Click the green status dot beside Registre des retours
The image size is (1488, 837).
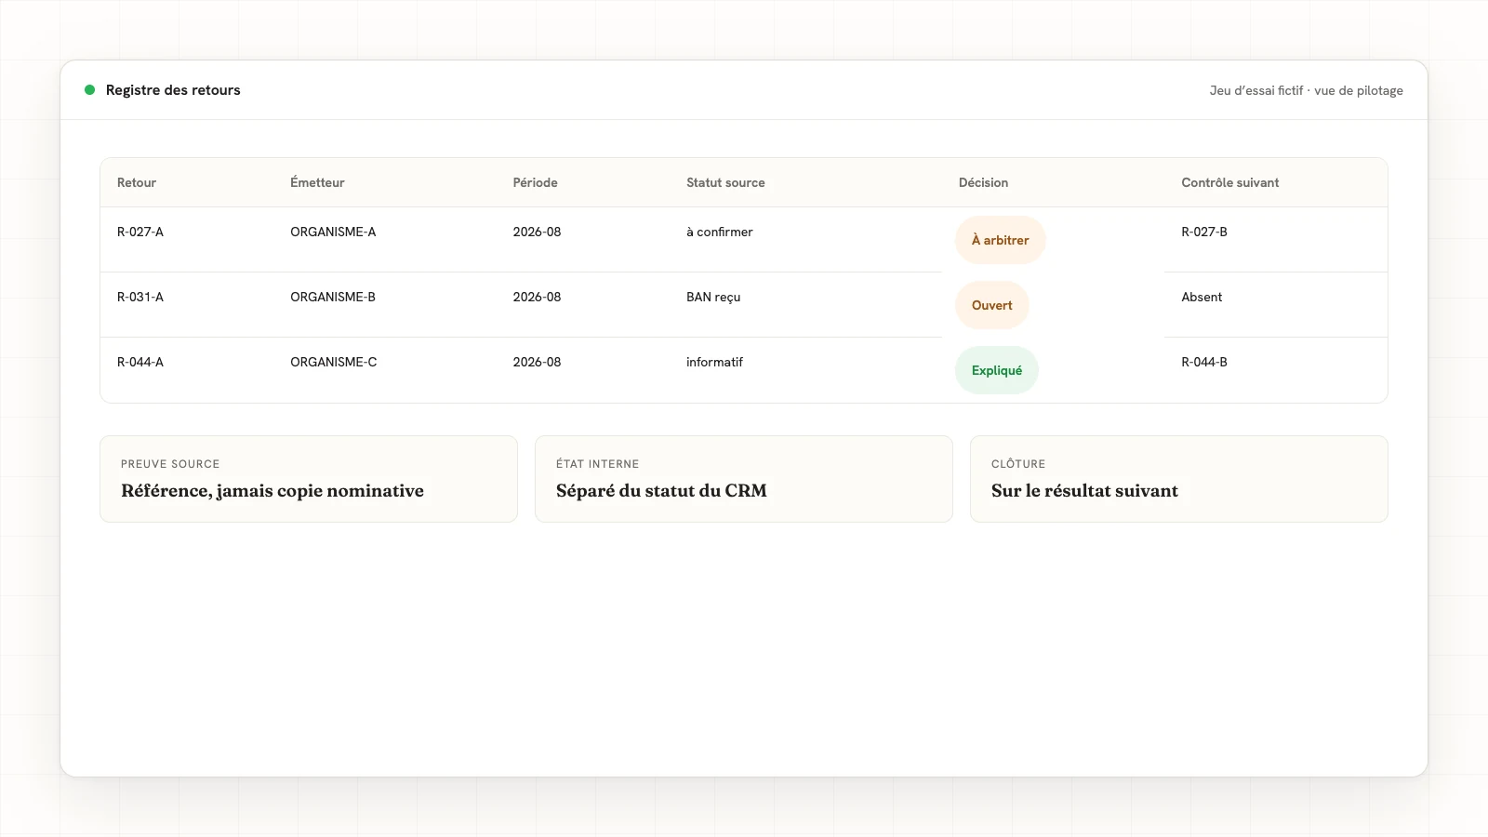[90, 90]
